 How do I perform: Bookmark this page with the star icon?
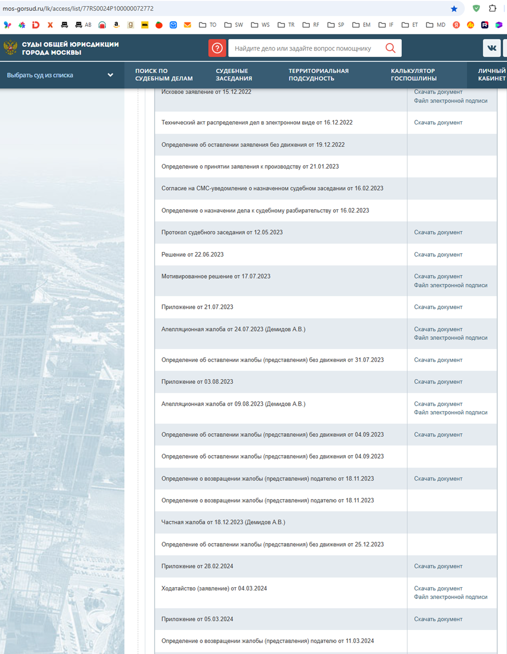(x=454, y=8)
